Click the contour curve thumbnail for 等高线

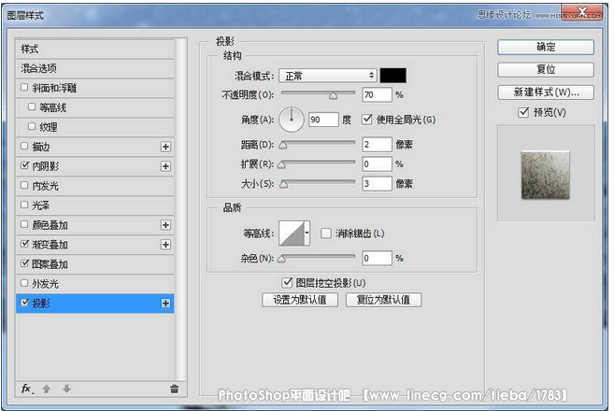pos(292,234)
